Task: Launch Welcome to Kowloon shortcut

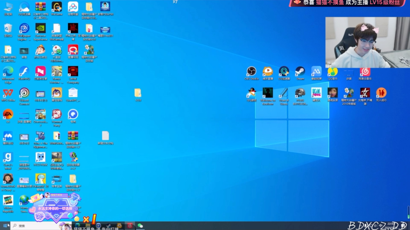Action: click(268, 97)
